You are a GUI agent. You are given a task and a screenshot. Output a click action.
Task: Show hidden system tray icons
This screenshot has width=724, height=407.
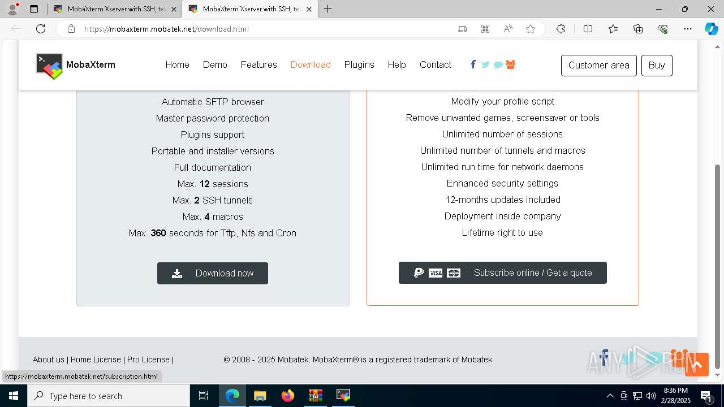pos(610,396)
